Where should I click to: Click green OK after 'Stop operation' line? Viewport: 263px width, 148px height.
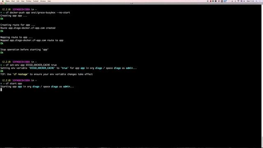point(2,53)
